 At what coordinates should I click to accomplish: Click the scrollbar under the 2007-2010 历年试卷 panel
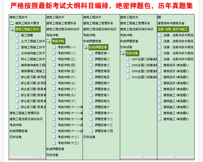(139, 158)
